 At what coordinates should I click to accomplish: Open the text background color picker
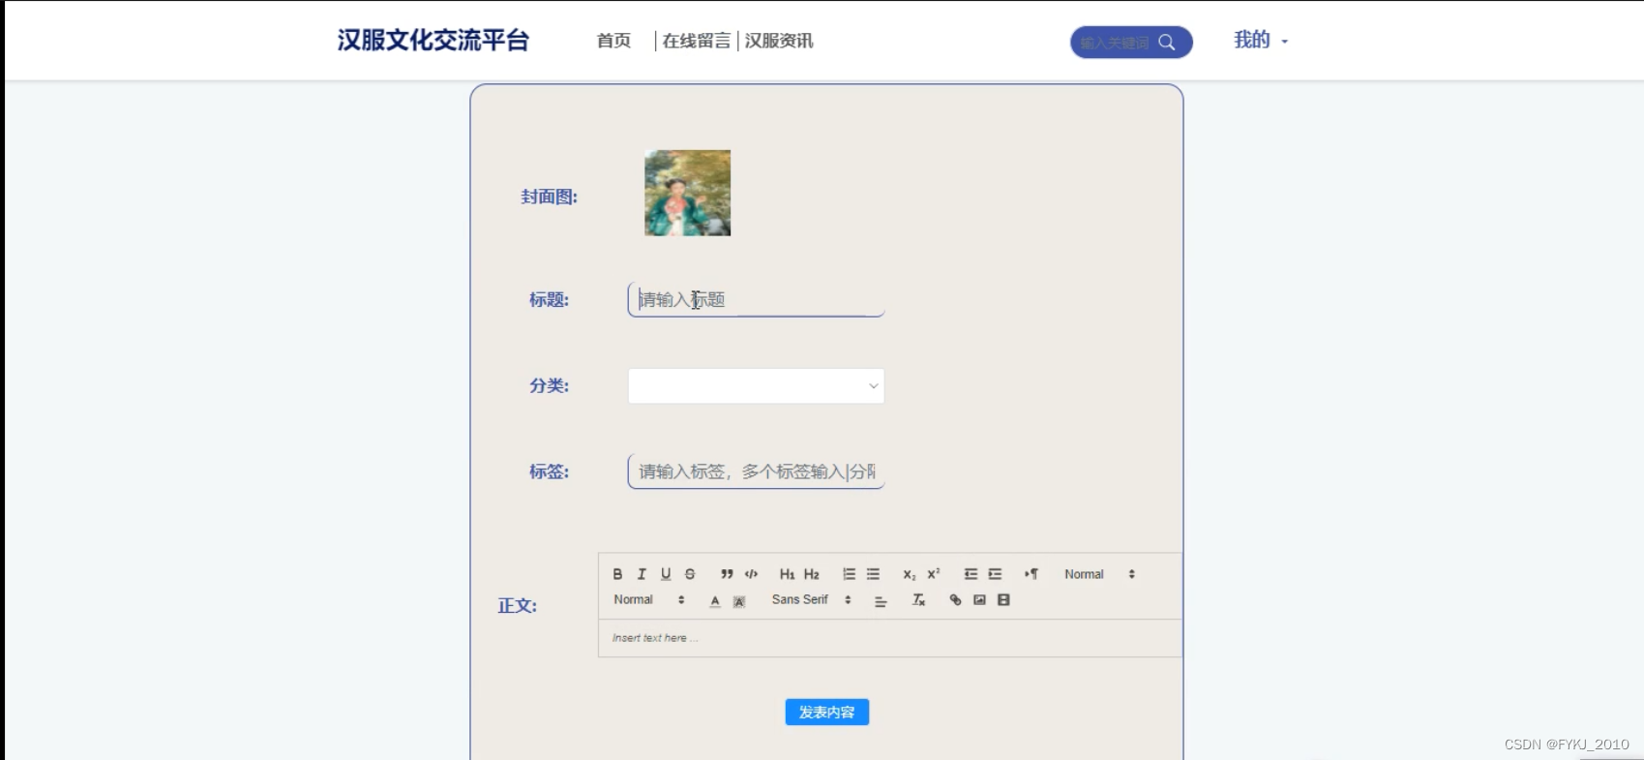[739, 601]
